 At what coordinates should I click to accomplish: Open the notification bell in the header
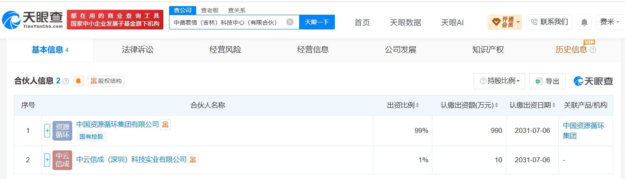point(584,22)
